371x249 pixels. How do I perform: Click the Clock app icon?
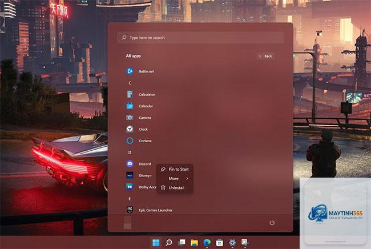tap(130, 129)
